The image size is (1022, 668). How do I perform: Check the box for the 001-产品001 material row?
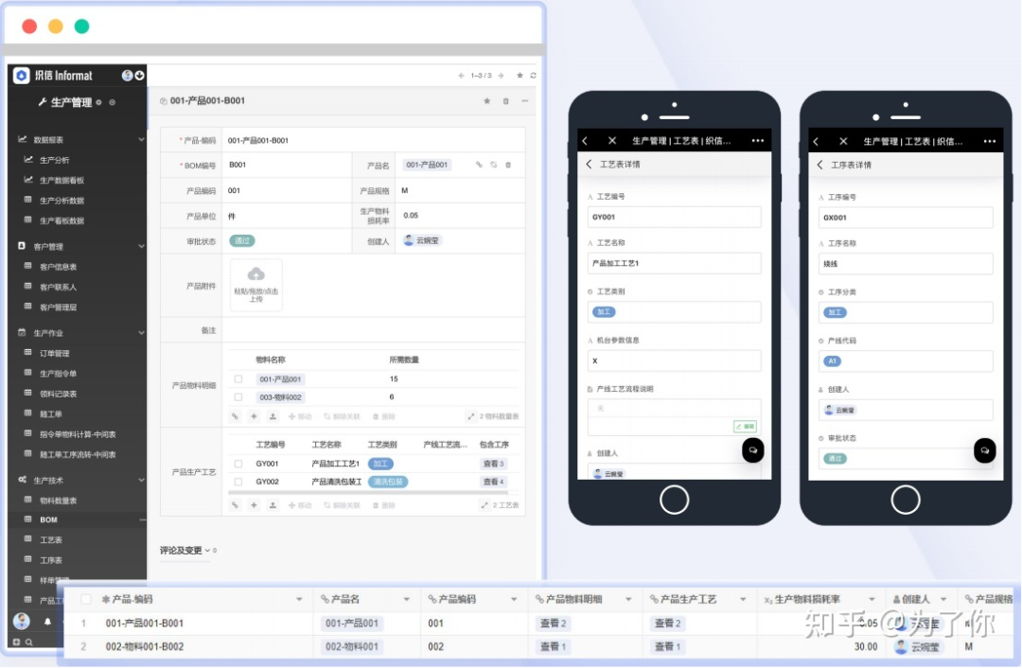238,379
